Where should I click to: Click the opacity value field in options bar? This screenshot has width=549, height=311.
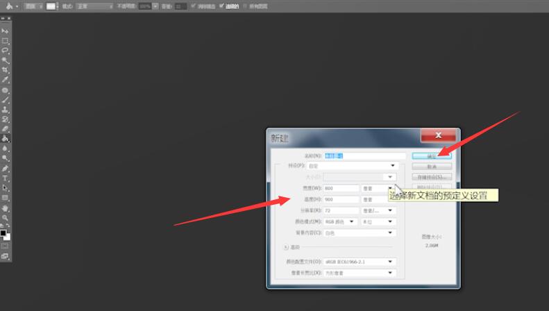[145, 6]
